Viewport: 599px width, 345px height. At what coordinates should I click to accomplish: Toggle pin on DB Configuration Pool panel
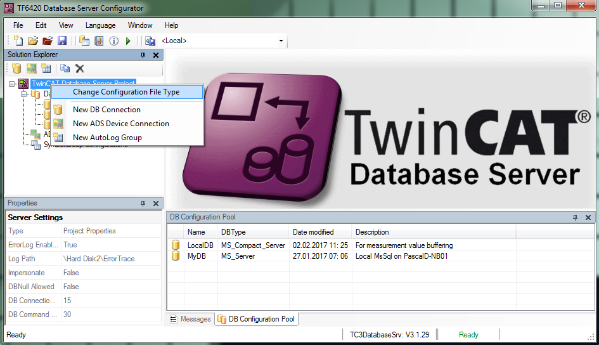pyautogui.click(x=576, y=218)
